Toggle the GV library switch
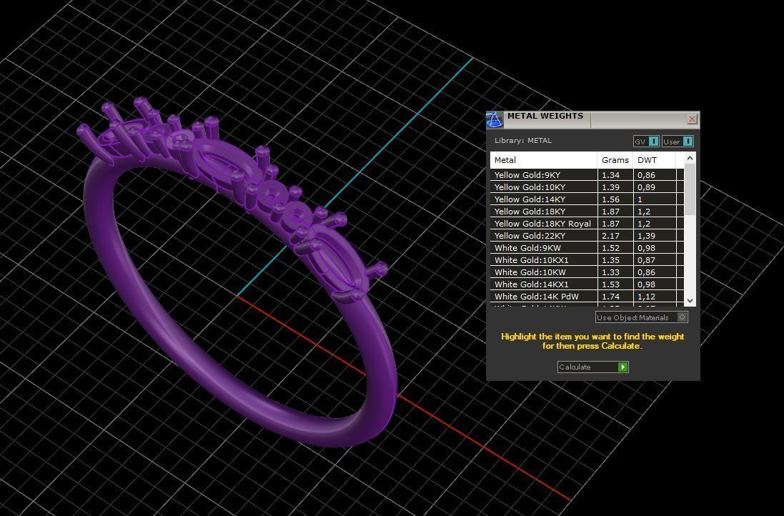 653,142
